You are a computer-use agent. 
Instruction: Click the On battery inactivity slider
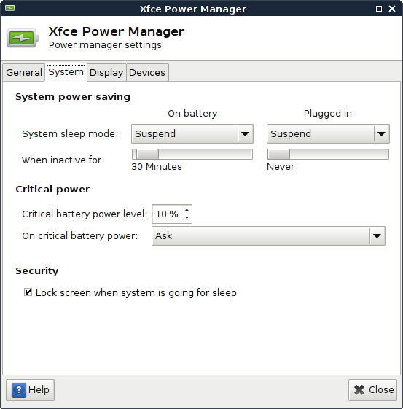click(x=192, y=154)
